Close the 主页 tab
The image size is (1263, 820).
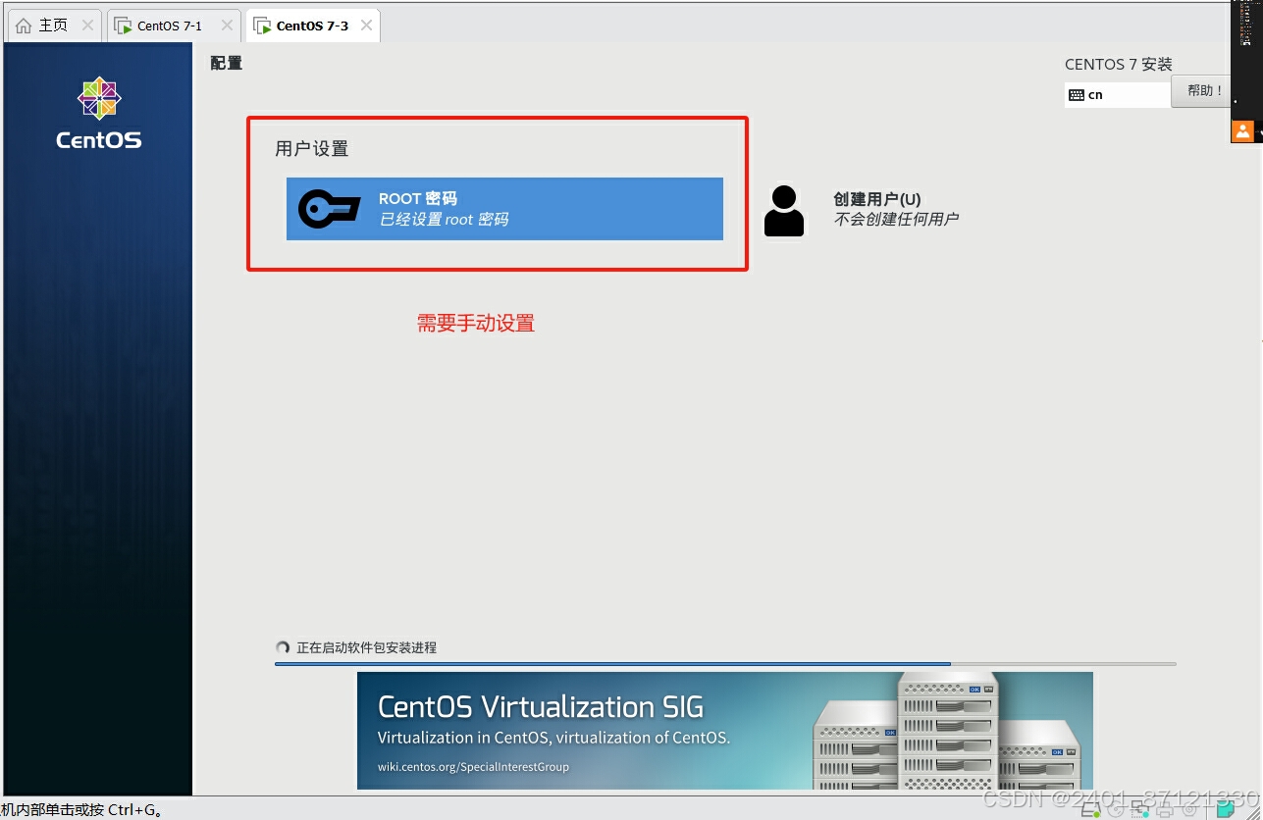click(87, 26)
